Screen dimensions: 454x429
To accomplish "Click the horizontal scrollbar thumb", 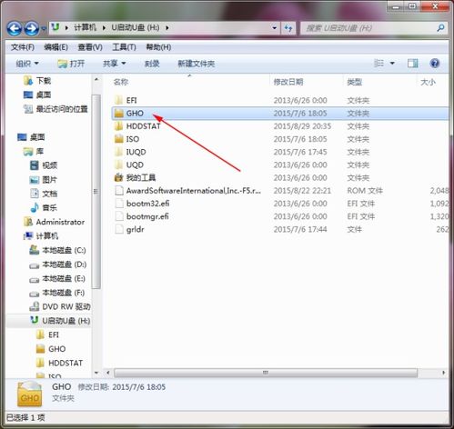I will 266,373.
